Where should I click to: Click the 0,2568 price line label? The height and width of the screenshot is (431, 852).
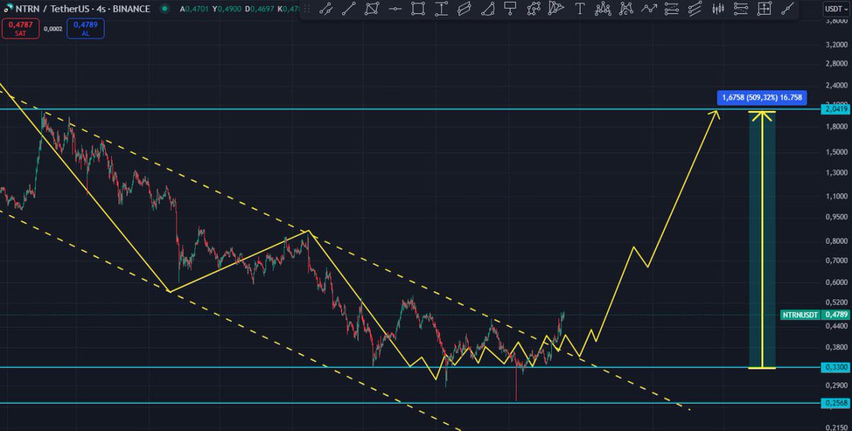(835, 403)
